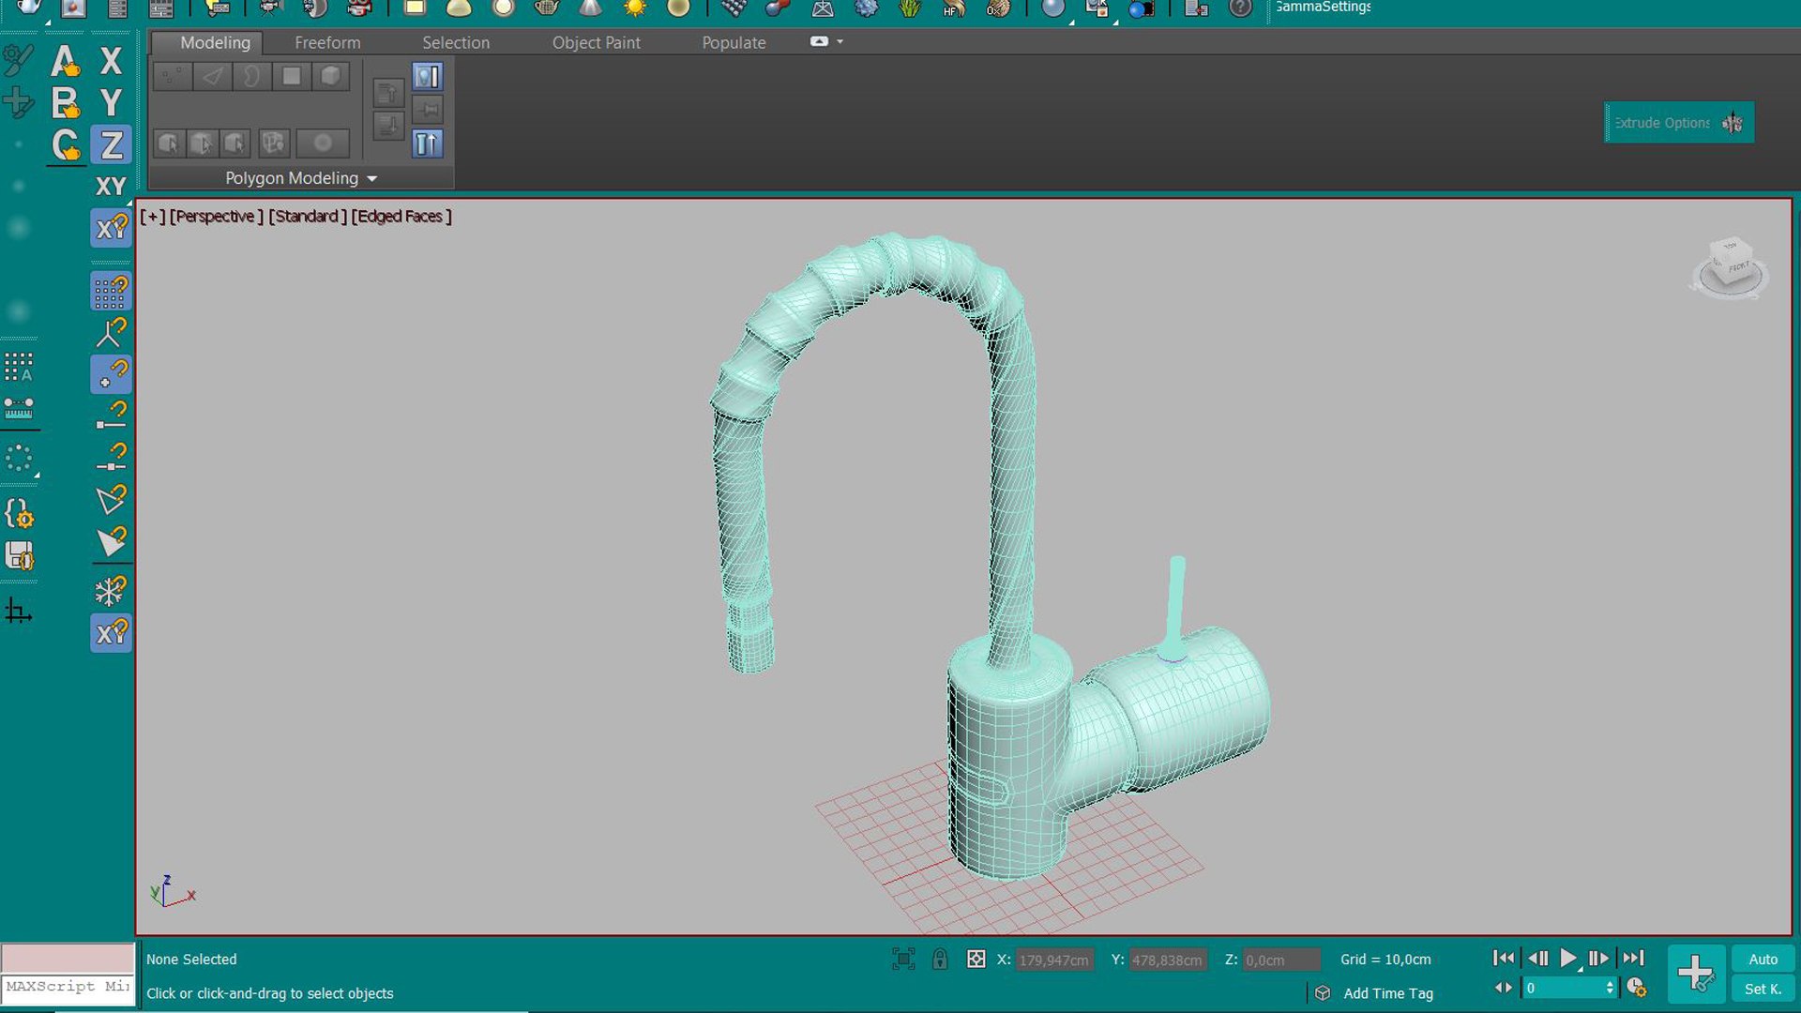
Task: Toggle snap to vertex option
Action: 111,374
